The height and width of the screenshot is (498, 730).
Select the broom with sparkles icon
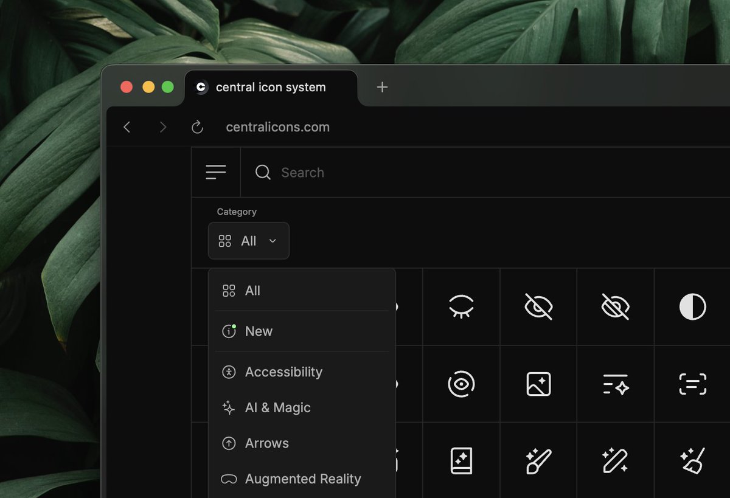click(692, 461)
